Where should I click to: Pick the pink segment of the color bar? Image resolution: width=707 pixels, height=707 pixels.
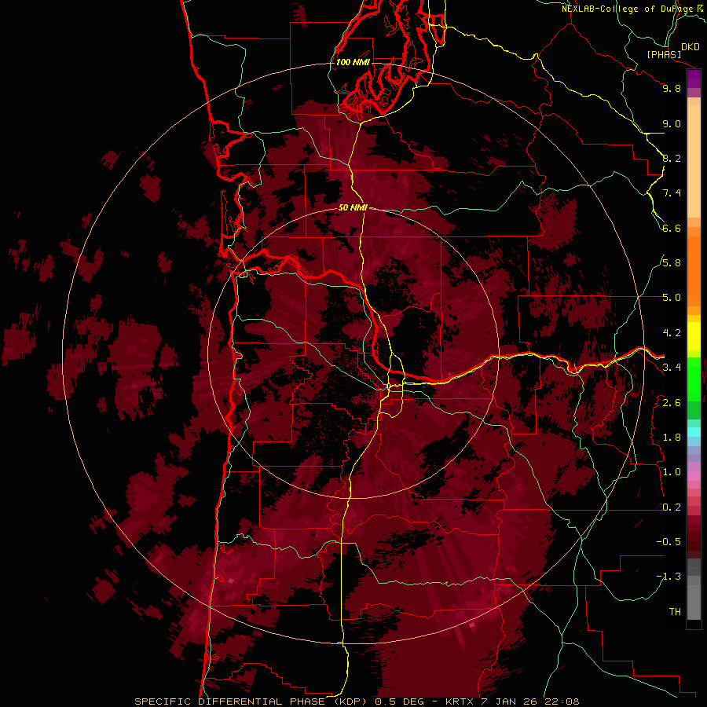694,476
